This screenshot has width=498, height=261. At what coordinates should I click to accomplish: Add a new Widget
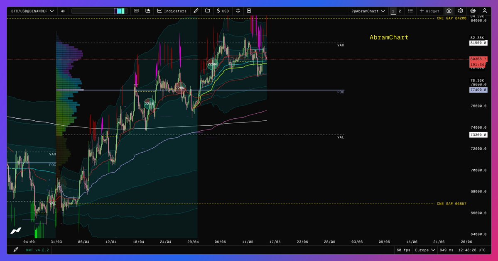[429, 11]
